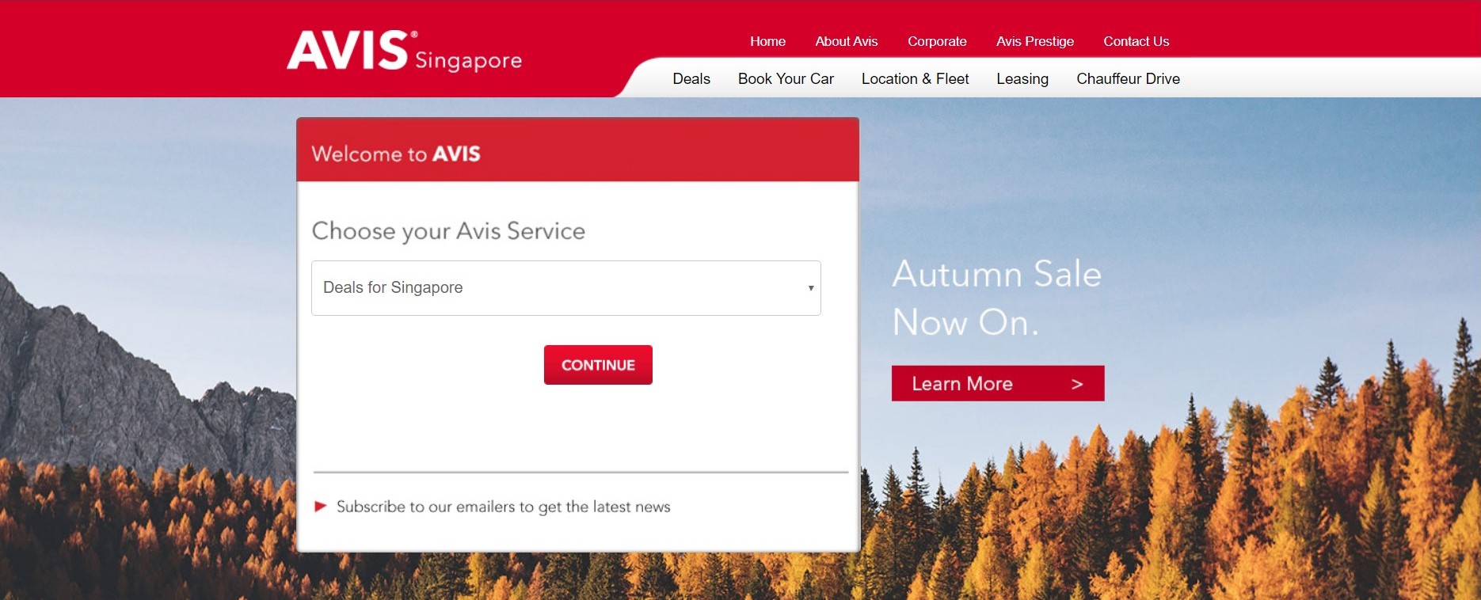
Task: Go to Location & Fleet
Action: pos(915,78)
